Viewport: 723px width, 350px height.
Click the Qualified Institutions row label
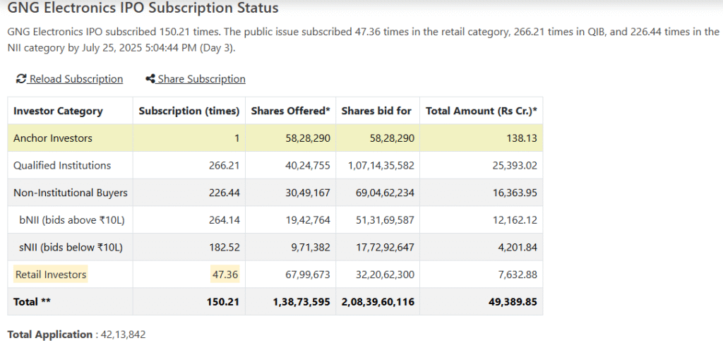point(62,165)
